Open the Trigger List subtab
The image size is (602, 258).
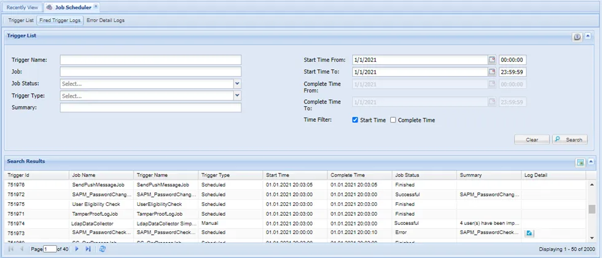[21, 21]
